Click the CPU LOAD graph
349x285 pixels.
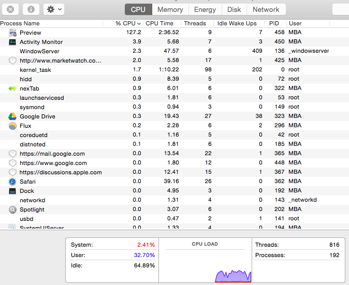(x=205, y=260)
